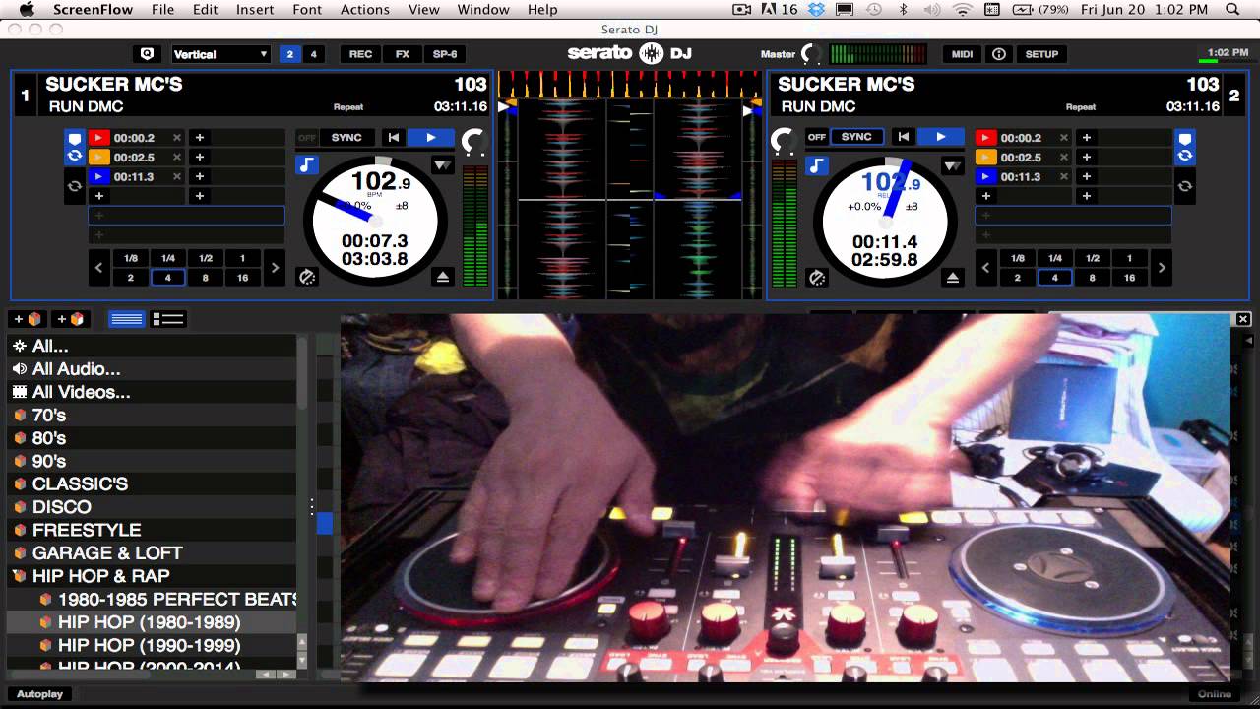This screenshot has width=1260, height=709.
Task: Turn OFF sync on deck 1
Action: (x=307, y=138)
